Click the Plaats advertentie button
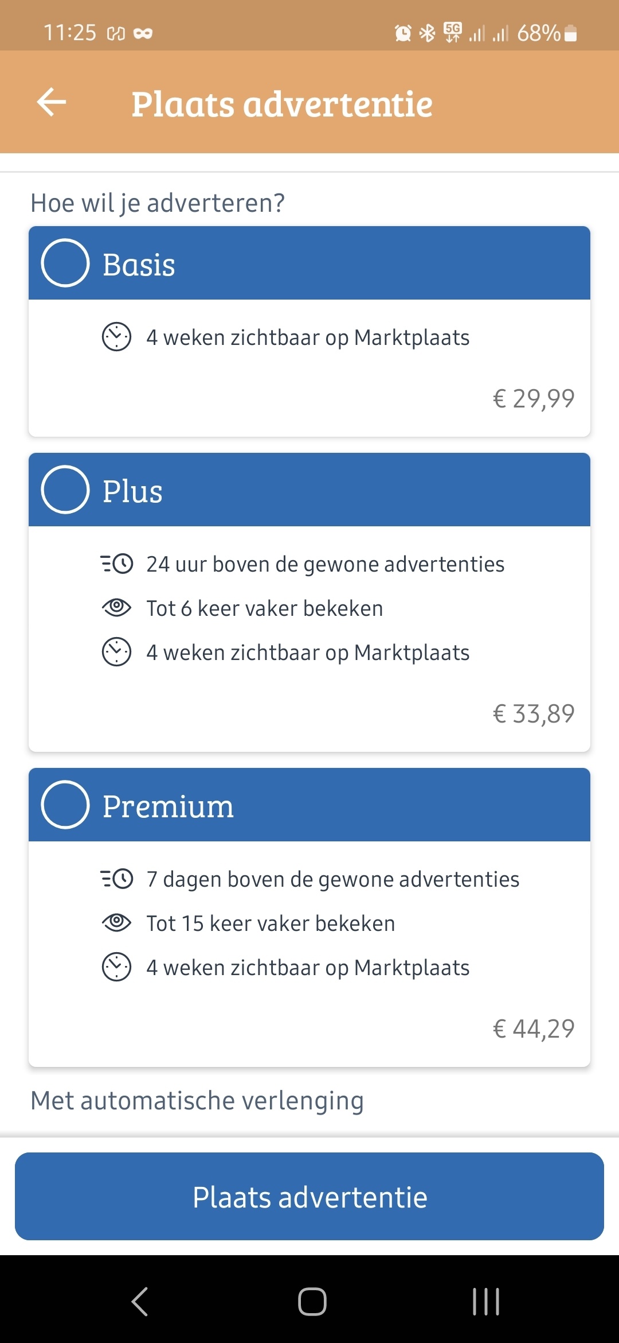Viewport: 619px width, 1343px height. pyautogui.click(x=309, y=1197)
